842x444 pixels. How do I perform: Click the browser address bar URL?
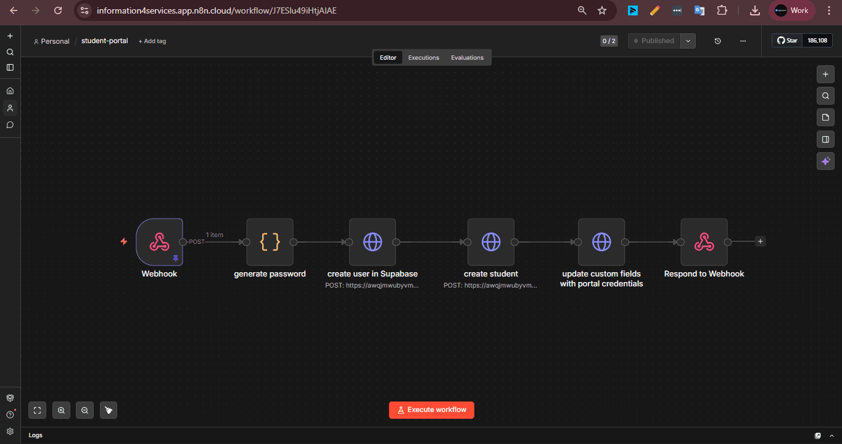(217, 10)
